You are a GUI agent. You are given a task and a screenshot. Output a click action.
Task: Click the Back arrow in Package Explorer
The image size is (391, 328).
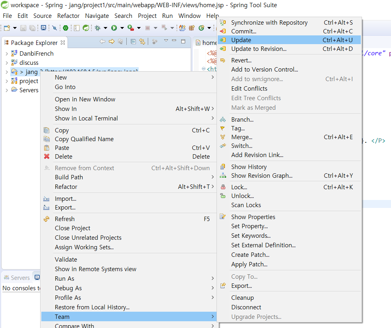102,41
